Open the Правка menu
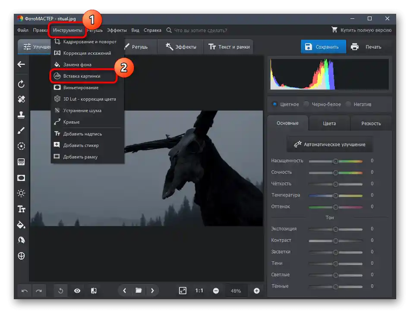This screenshot has height=313, width=410. pos(40,30)
